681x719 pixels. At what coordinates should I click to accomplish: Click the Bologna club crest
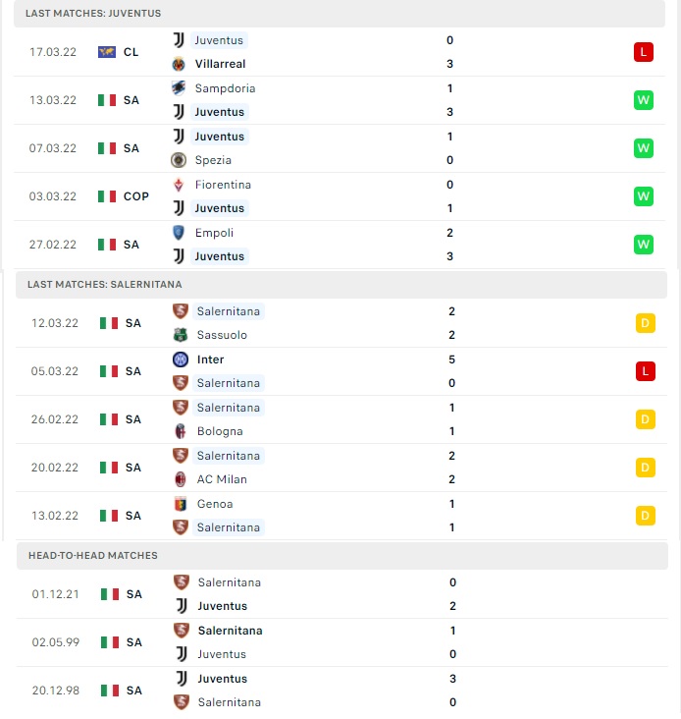[x=181, y=431]
